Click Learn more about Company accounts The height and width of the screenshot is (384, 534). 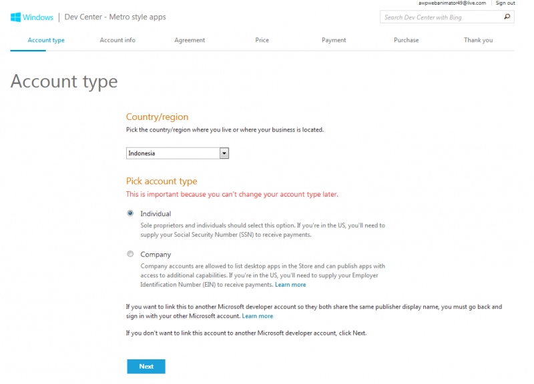coord(290,284)
